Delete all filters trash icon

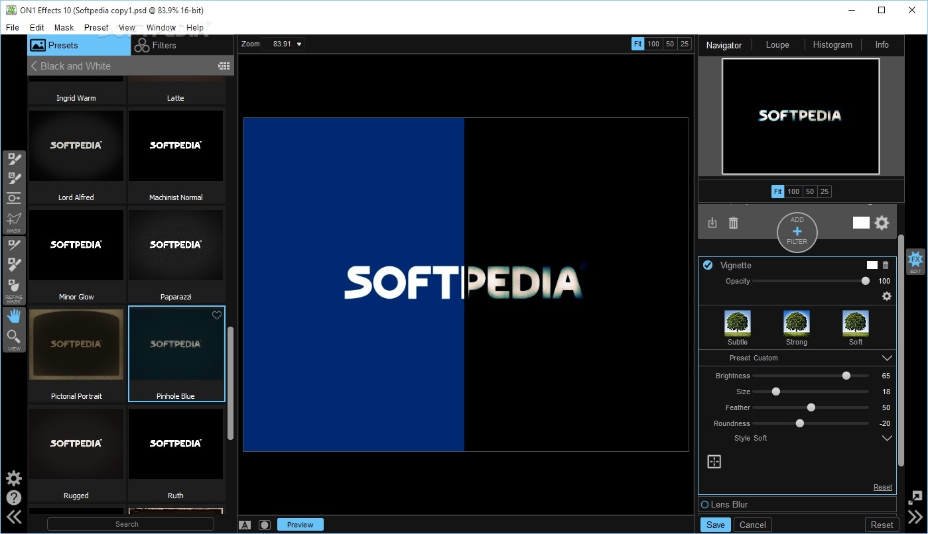click(x=733, y=223)
